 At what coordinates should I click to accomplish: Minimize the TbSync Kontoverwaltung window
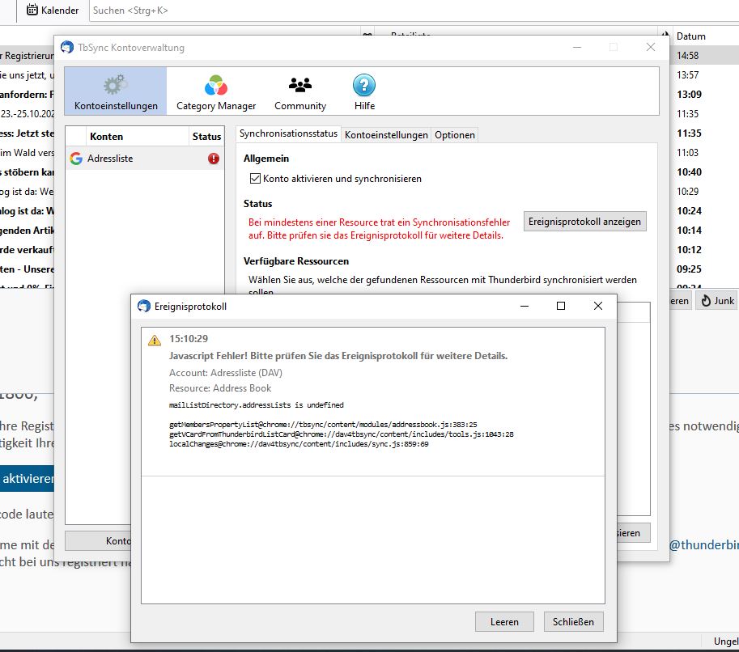[x=577, y=47]
